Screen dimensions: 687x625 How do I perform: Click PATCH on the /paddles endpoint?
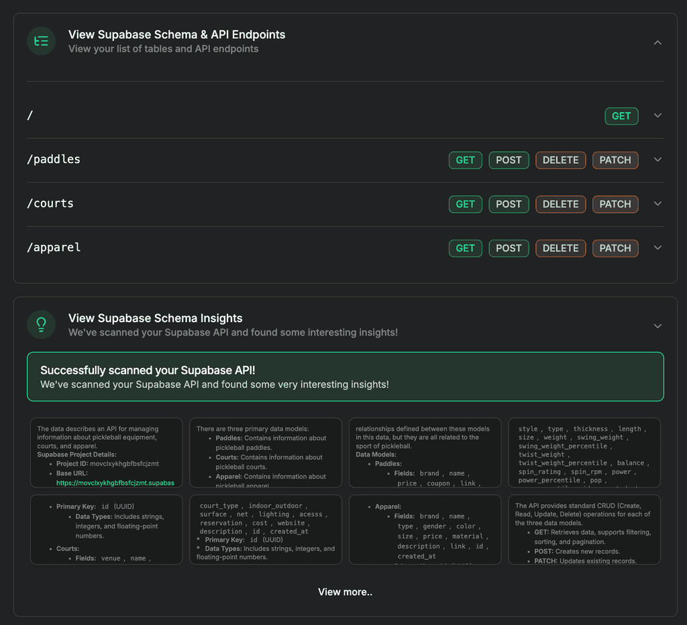(x=615, y=160)
